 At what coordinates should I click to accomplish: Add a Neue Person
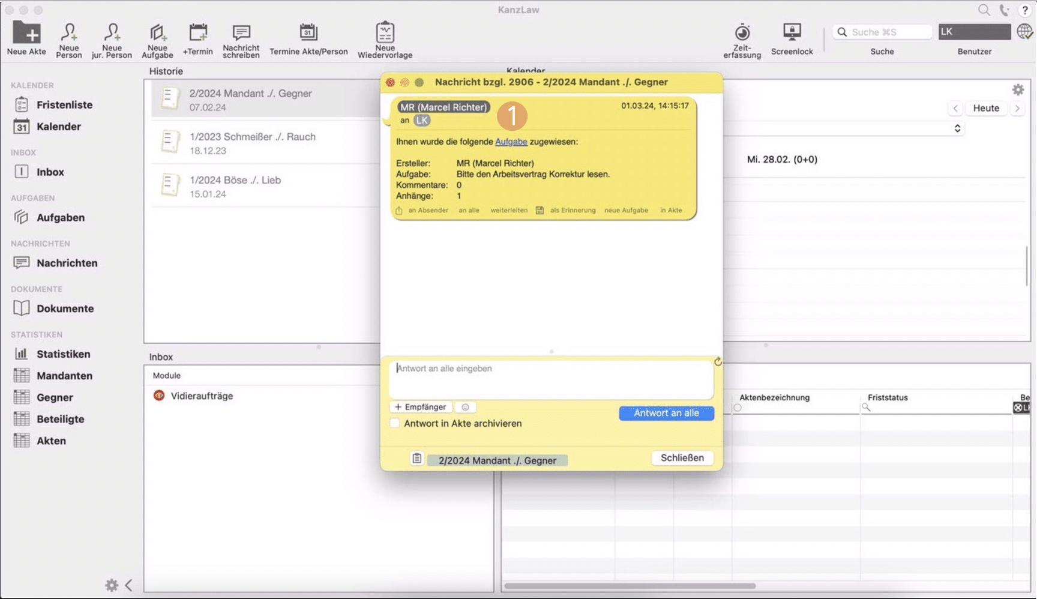coord(69,40)
